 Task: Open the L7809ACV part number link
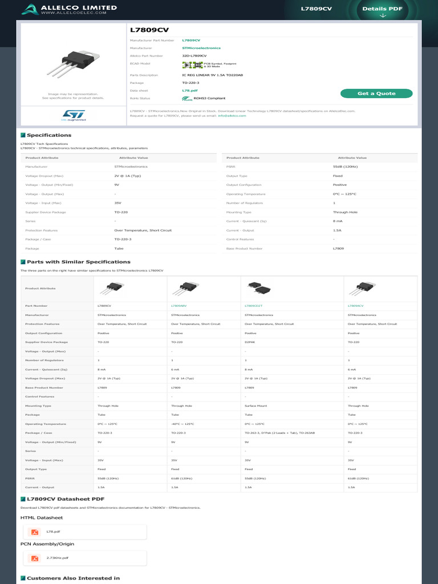(x=356, y=306)
